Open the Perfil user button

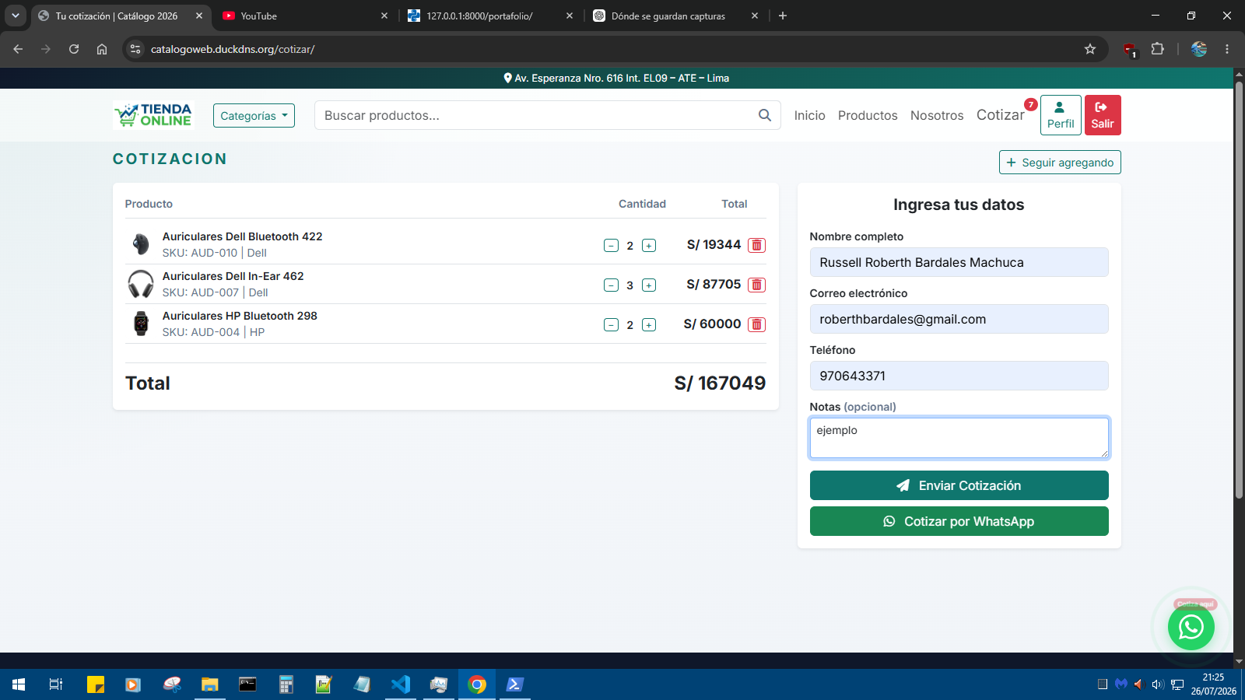[1061, 115]
